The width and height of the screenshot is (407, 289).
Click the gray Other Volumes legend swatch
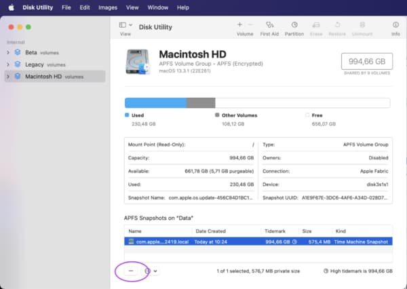[217, 115]
